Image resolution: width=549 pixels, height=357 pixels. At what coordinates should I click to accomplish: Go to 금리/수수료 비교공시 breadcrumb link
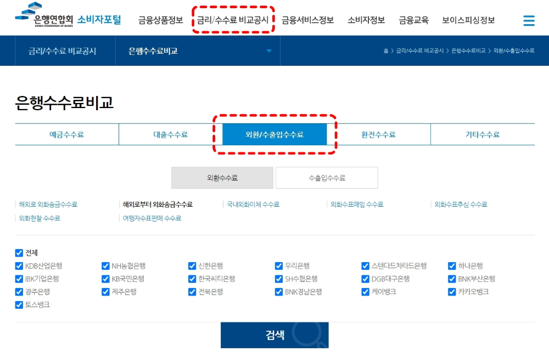click(419, 50)
